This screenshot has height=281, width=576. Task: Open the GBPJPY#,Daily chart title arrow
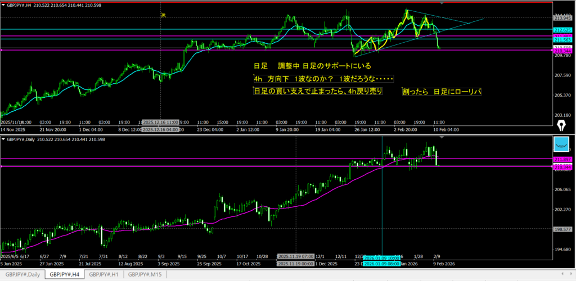pos(4,138)
